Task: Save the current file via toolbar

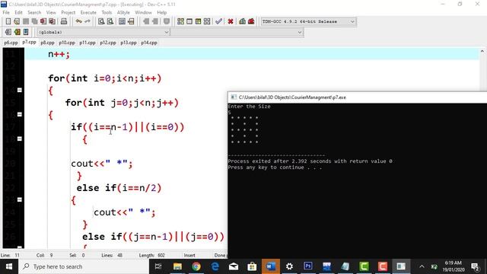Action: pos(26,21)
